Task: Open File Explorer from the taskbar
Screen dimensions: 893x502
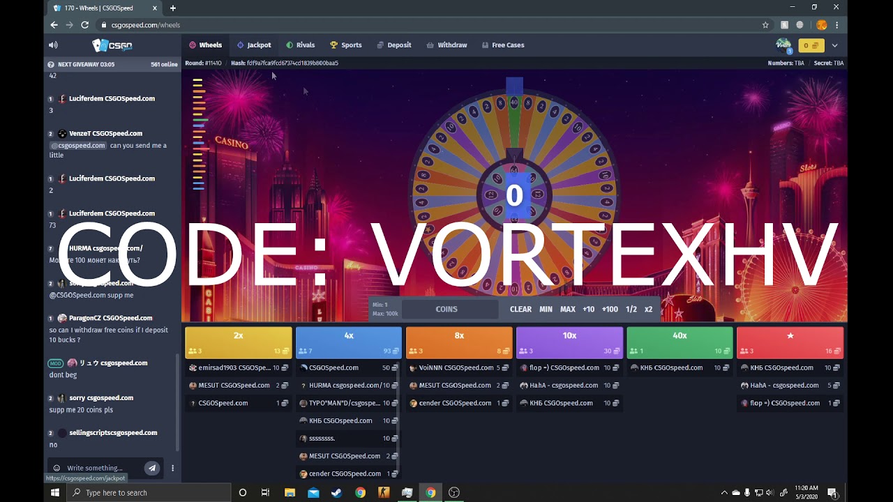Action: pos(290,492)
